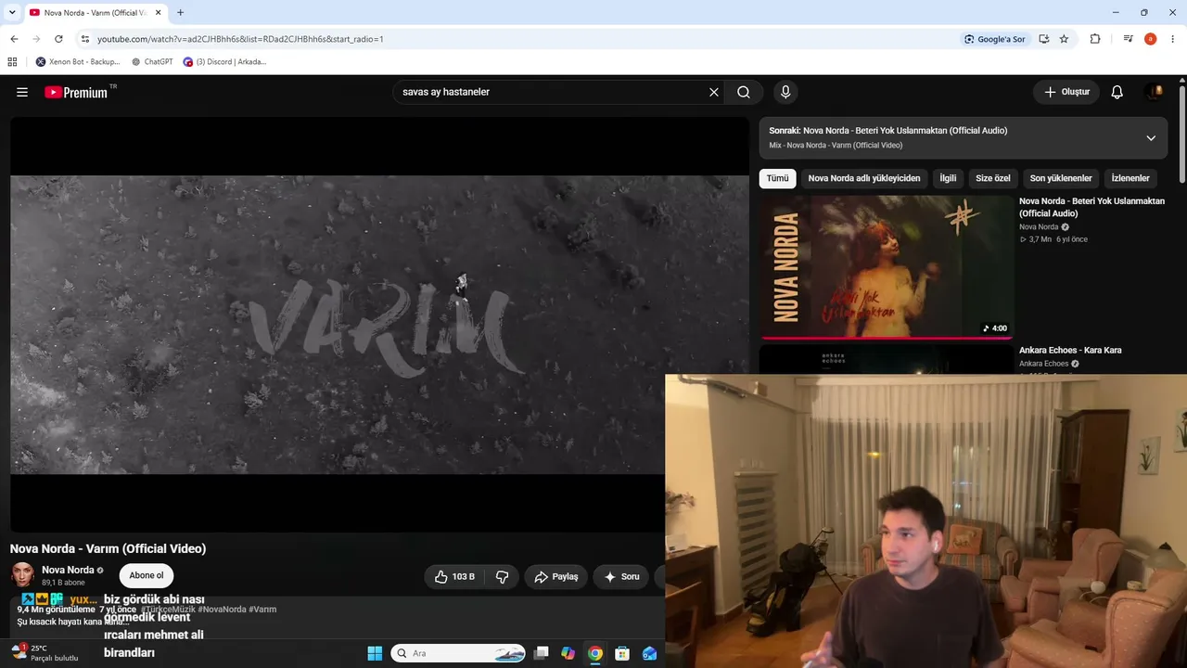The image size is (1187, 668).
Task: Open the Beteri Yok Uslanmaktan thumbnail
Action: click(887, 267)
